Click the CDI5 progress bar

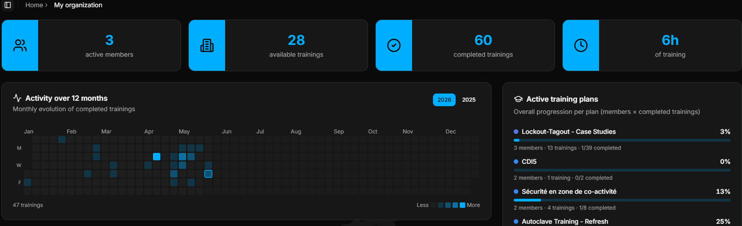pos(622,170)
